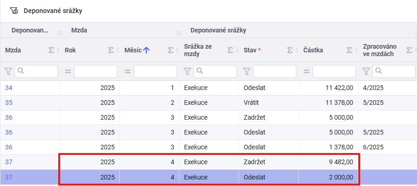The width and height of the screenshot is (417, 186).
Task: Open filter operator for Srážka ze mzdy
Action: 187,71
